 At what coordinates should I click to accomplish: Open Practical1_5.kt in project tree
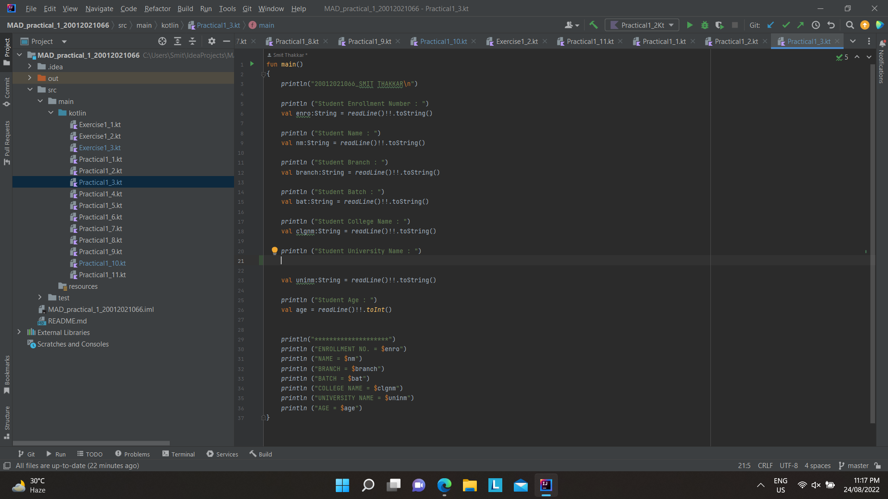pos(100,205)
